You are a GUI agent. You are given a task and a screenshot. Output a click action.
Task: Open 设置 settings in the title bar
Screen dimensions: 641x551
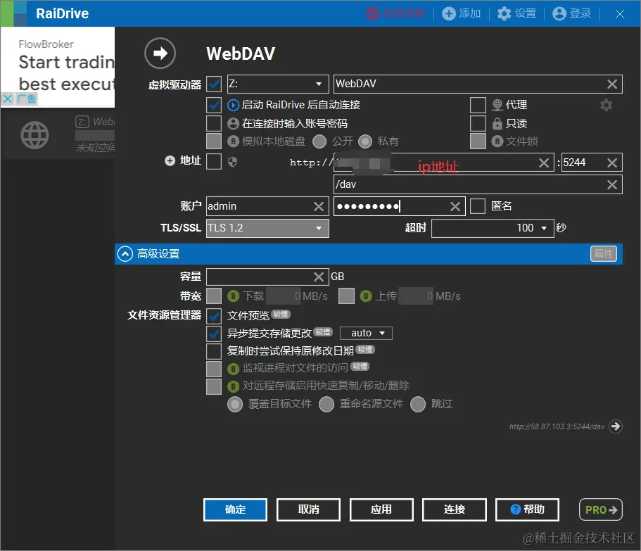click(516, 13)
